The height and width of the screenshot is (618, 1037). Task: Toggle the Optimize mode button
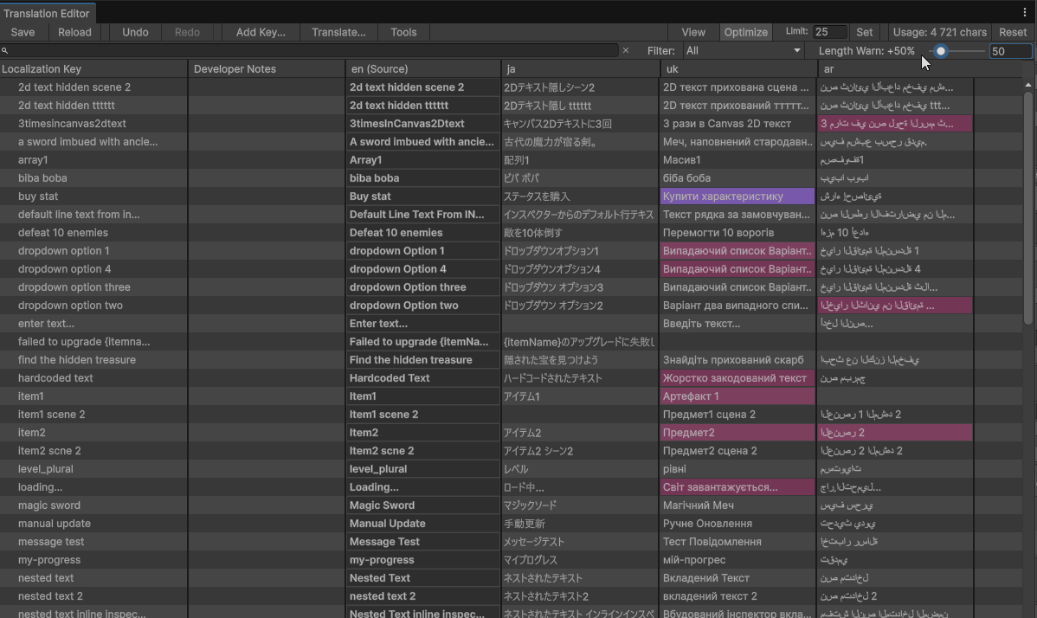[x=745, y=32]
